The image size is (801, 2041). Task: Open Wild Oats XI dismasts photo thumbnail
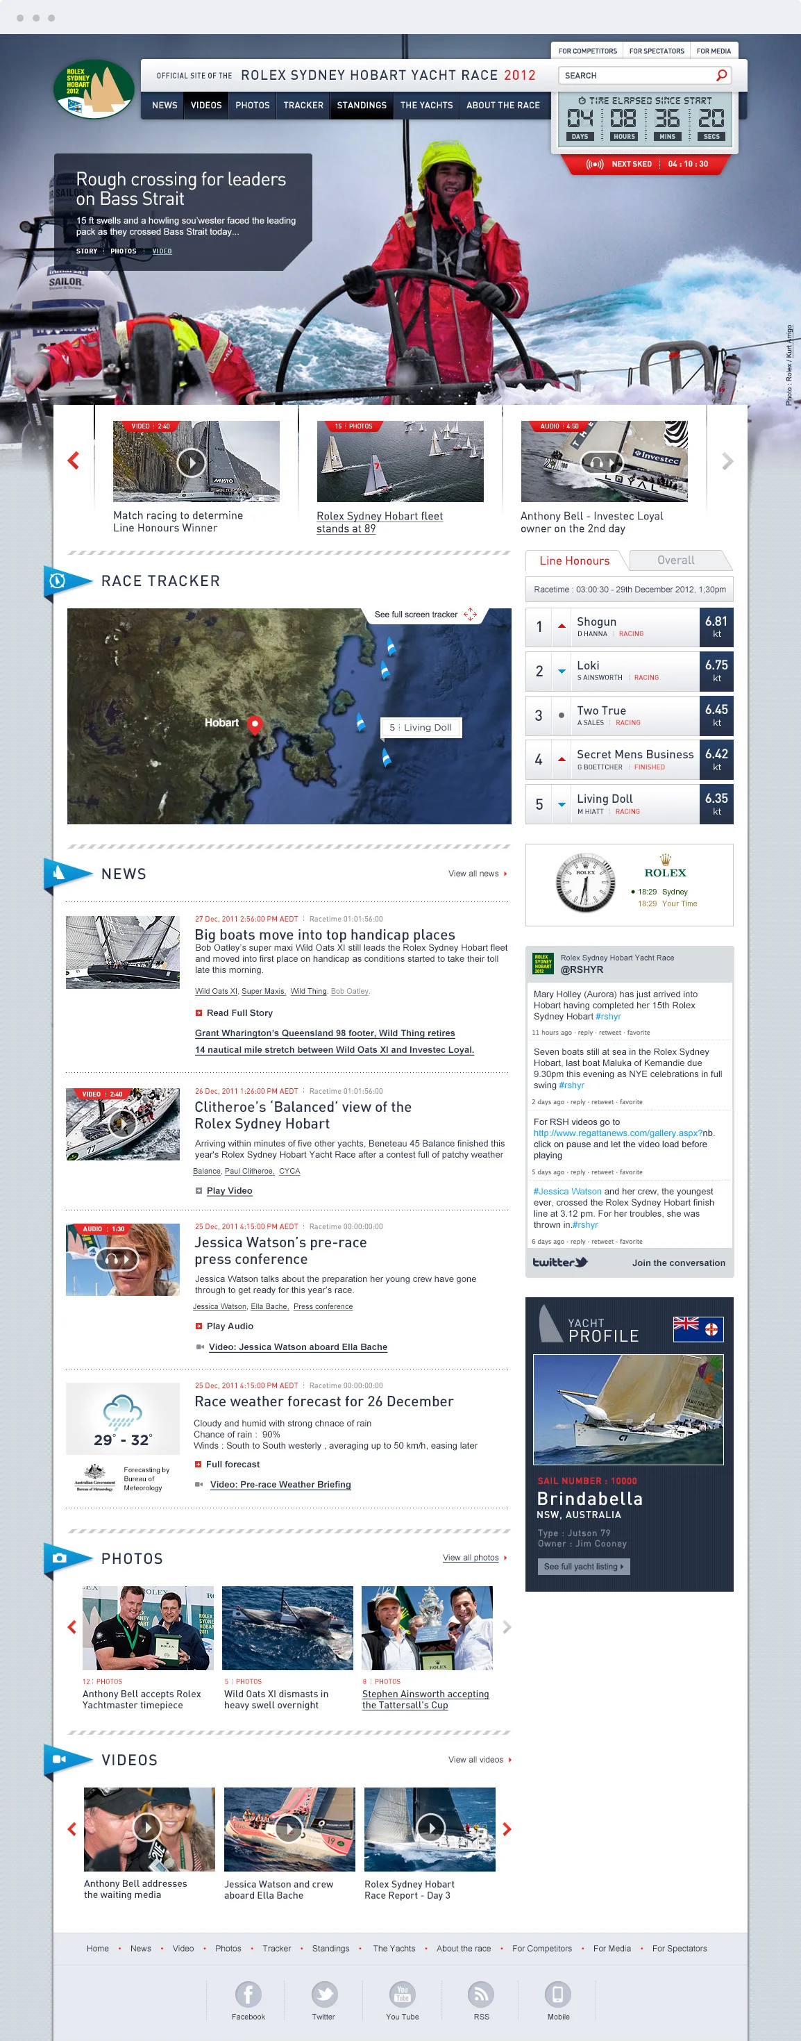[x=287, y=1627]
